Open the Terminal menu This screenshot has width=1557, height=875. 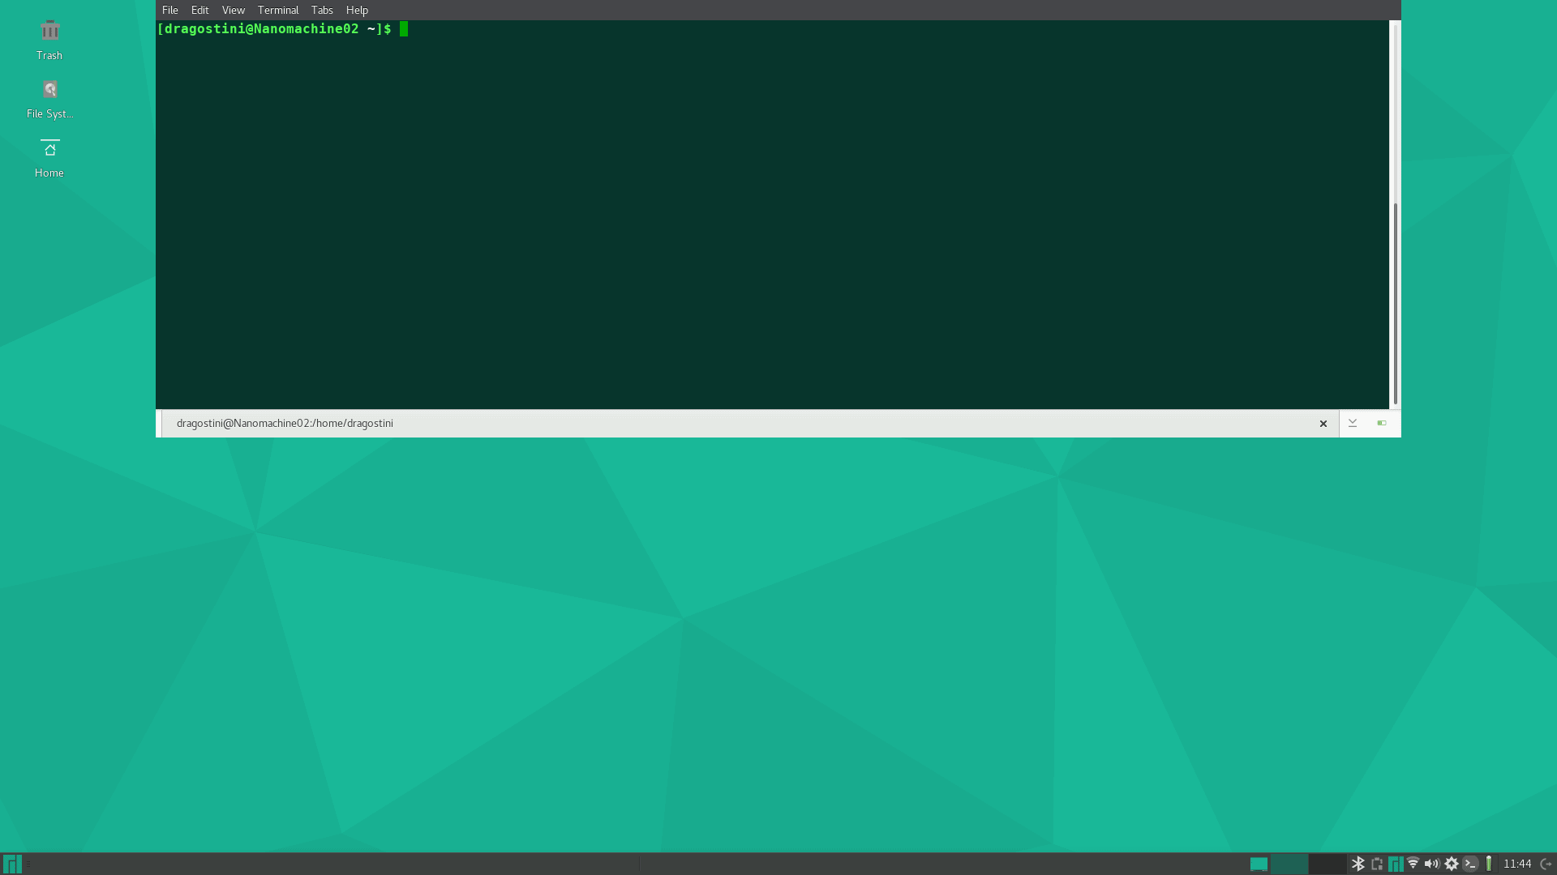[x=278, y=10]
